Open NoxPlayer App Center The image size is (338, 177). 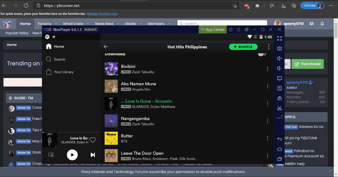pos(213,29)
